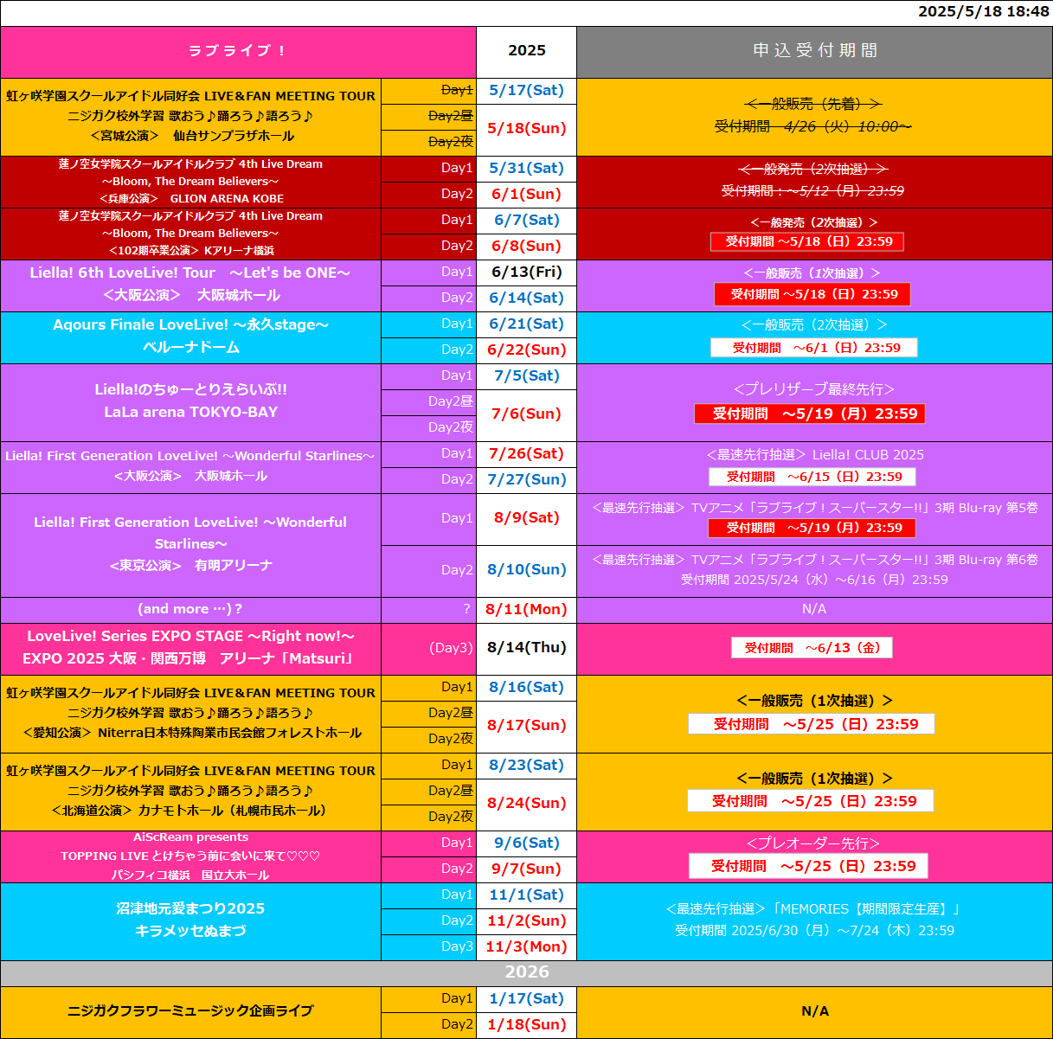The width and height of the screenshot is (1053, 1039).
Task: Click the date 8/9(Sat)
Action: (526, 519)
